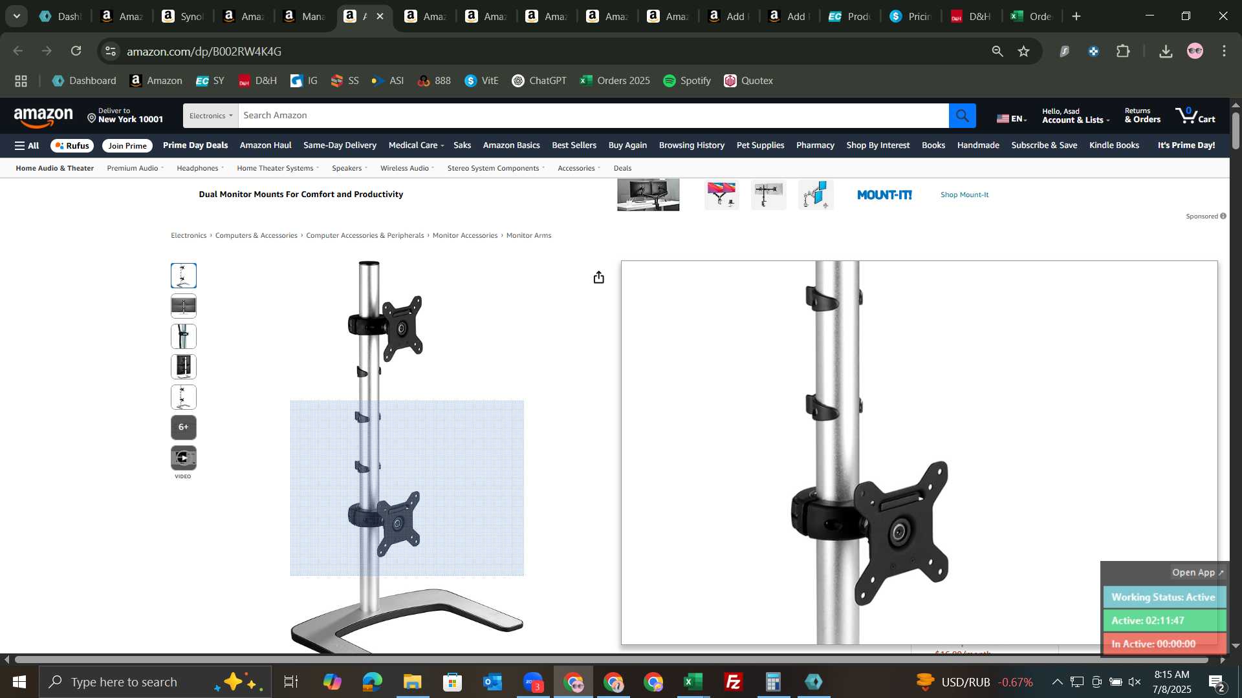The height and width of the screenshot is (698, 1242).
Task: Open Outlook from taskbar
Action: point(492,682)
